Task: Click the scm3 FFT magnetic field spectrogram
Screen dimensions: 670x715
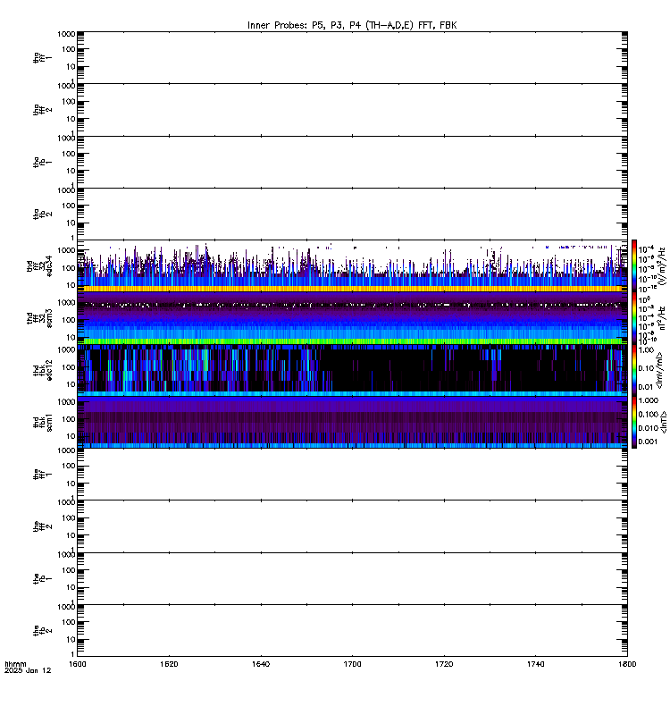Action: pos(352,318)
